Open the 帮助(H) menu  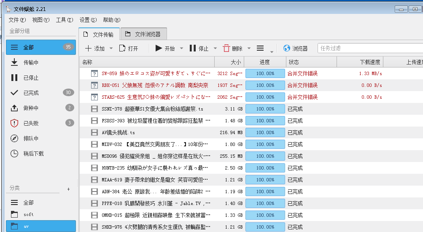click(112, 20)
